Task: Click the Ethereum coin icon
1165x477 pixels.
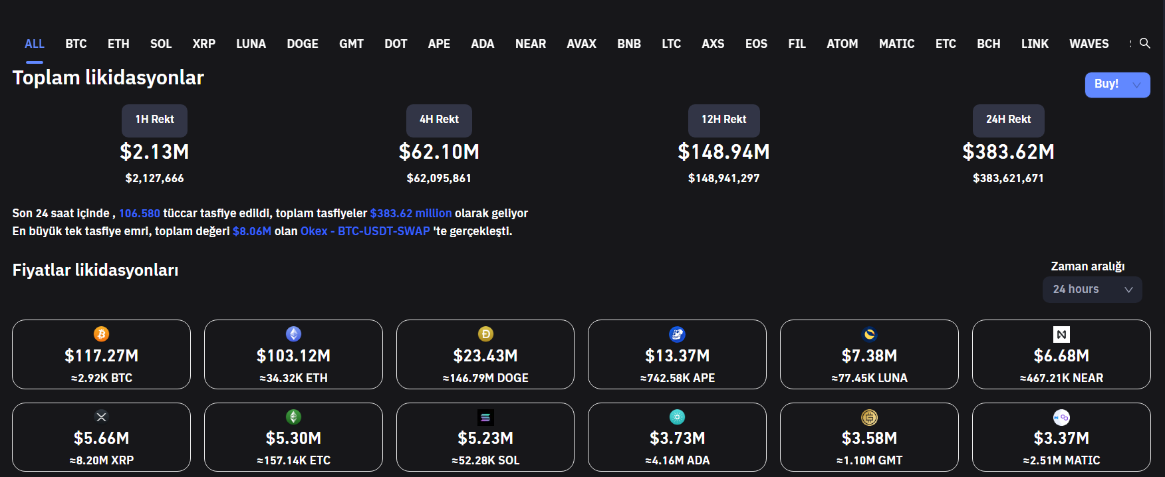Action: click(x=293, y=334)
